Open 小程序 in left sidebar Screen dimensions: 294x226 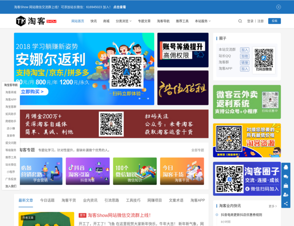[11, 172]
